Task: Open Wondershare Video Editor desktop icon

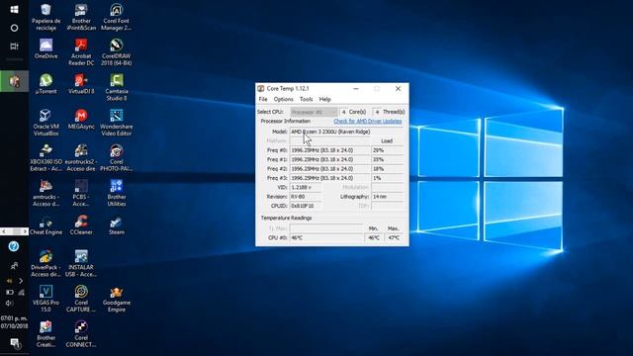Action: coord(117,122)
